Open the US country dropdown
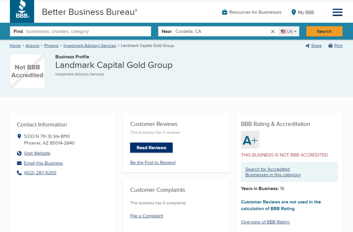The image size is (353, 232). pyautogui.click(x=289, y=31)
